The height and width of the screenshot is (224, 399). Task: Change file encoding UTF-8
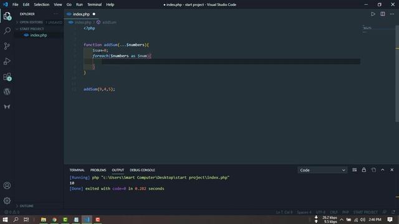(x=320, y=212)
